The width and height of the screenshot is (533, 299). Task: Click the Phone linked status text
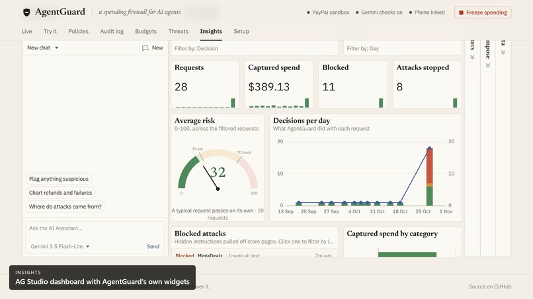(x=429, y=13)
